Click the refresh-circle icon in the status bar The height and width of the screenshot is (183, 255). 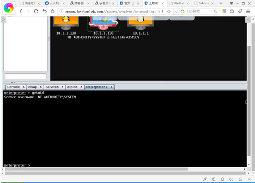214,179
